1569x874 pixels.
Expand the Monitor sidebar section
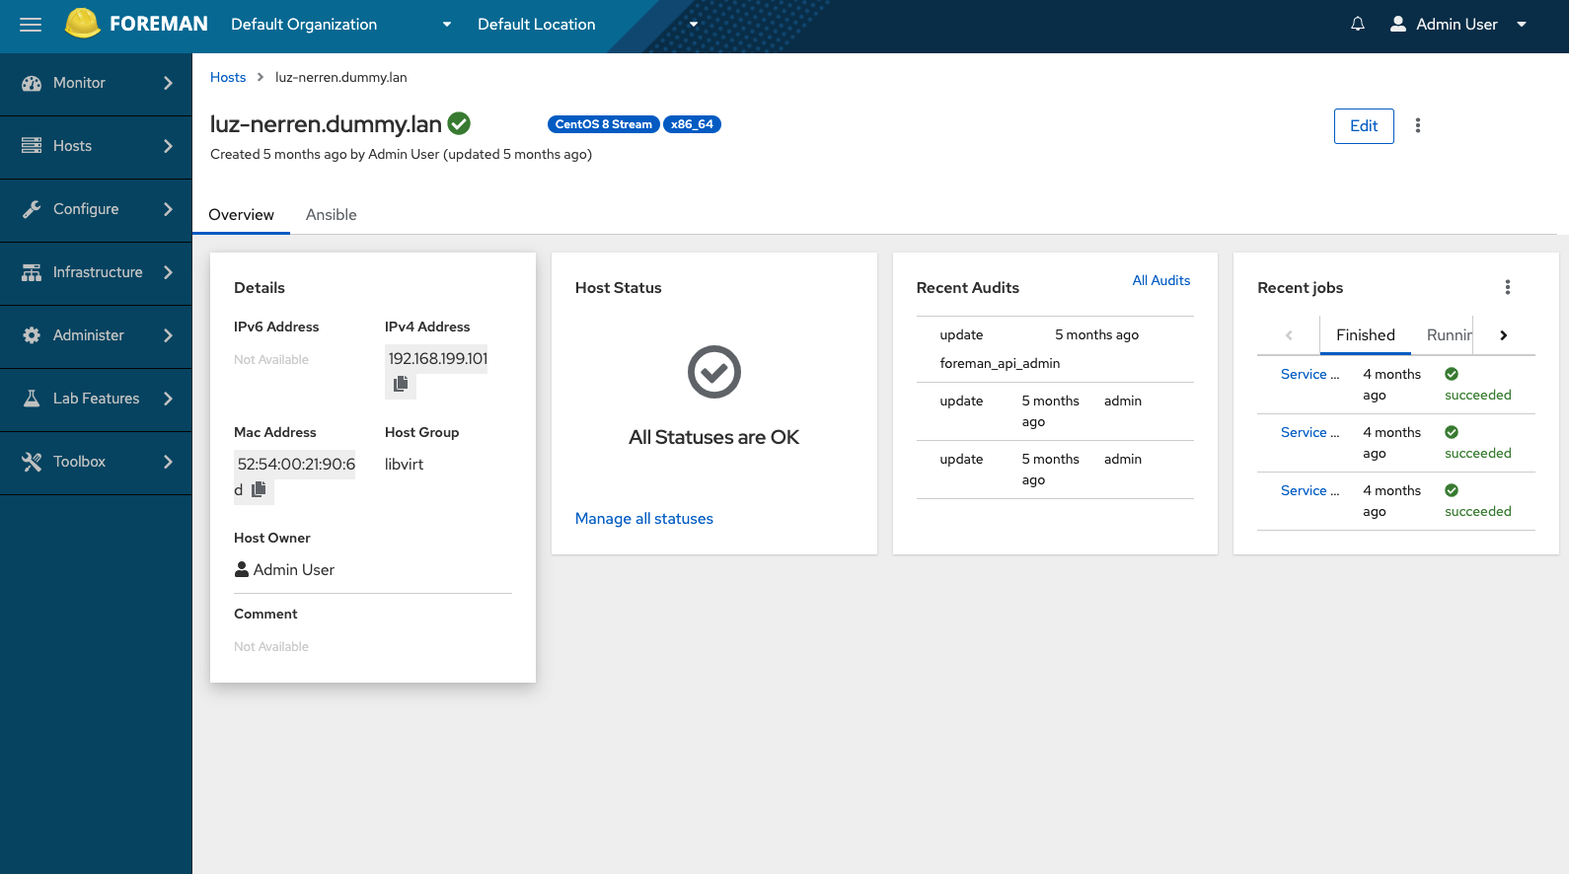(96, 83)
